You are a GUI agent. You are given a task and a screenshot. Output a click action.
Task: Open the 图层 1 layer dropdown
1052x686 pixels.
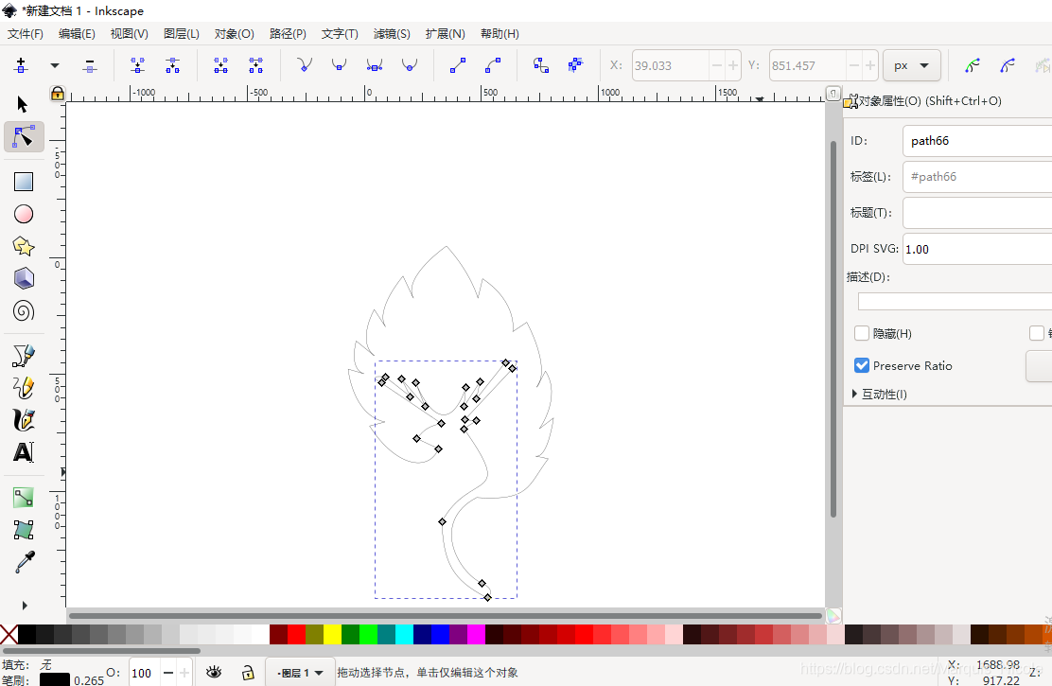pos(300,672)
